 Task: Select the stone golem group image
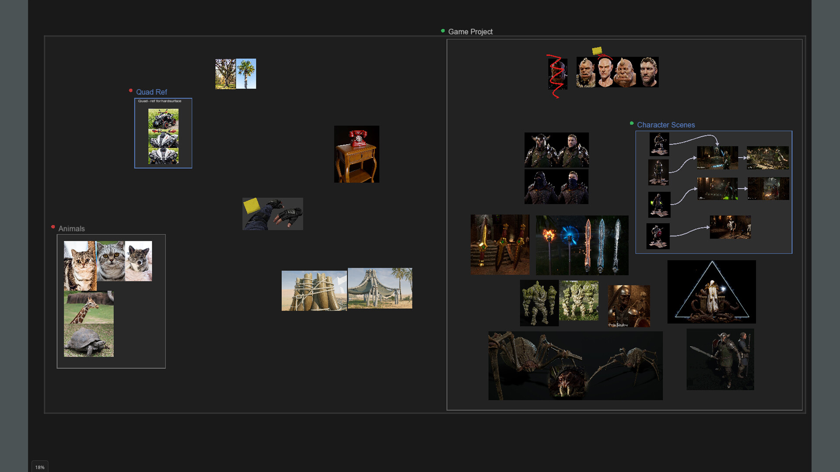click(578, 301)
